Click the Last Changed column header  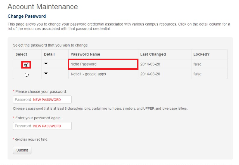click(153, 54)
